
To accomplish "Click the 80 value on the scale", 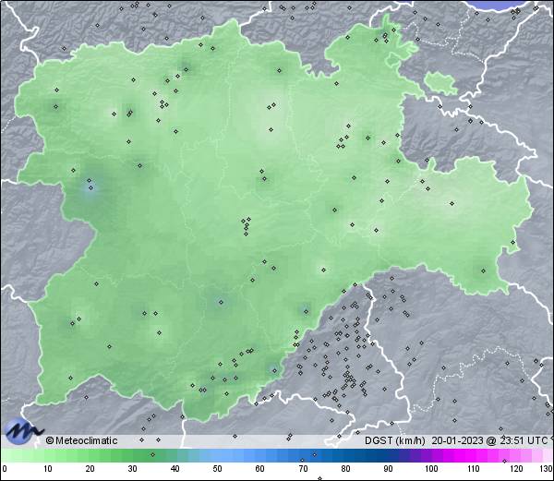I will [345, 469].
